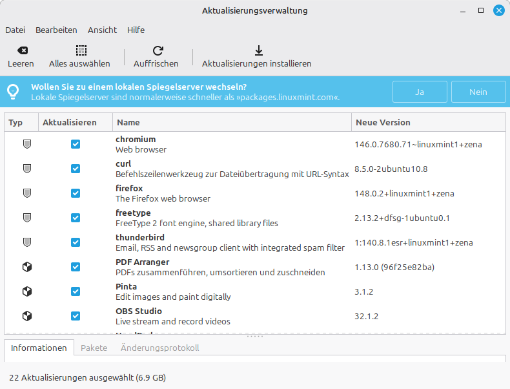
Task: Uncheck the PDF Arranger update checkbox
Action: pyautogui.click(x=76, y=267)
